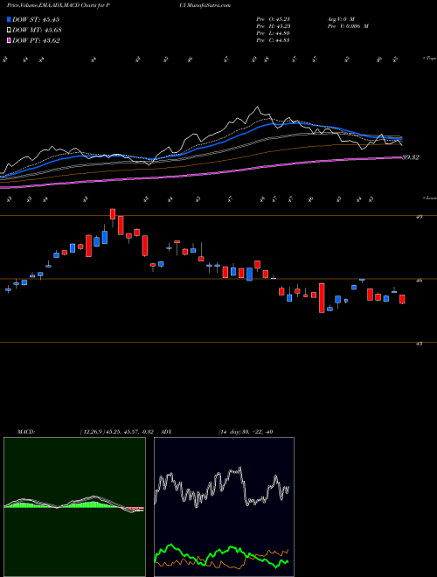
Task: Click the 49 price axis label
Action: click(x=419, y=217)
